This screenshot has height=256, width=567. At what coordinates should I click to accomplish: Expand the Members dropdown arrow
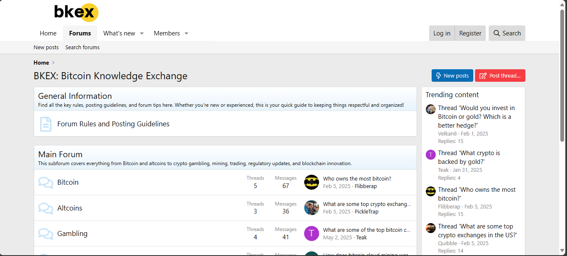[x=186, y=33]
